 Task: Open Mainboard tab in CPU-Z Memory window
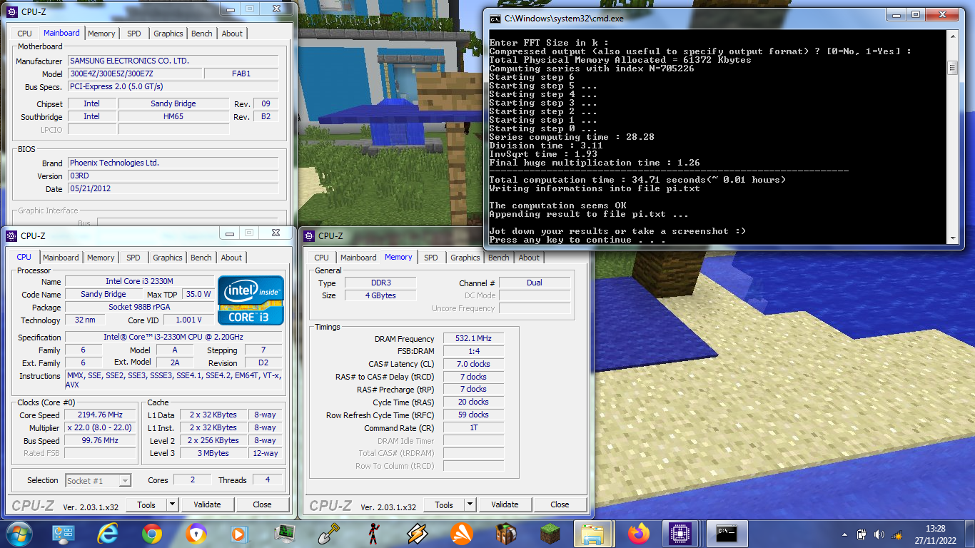pos(358,258)
